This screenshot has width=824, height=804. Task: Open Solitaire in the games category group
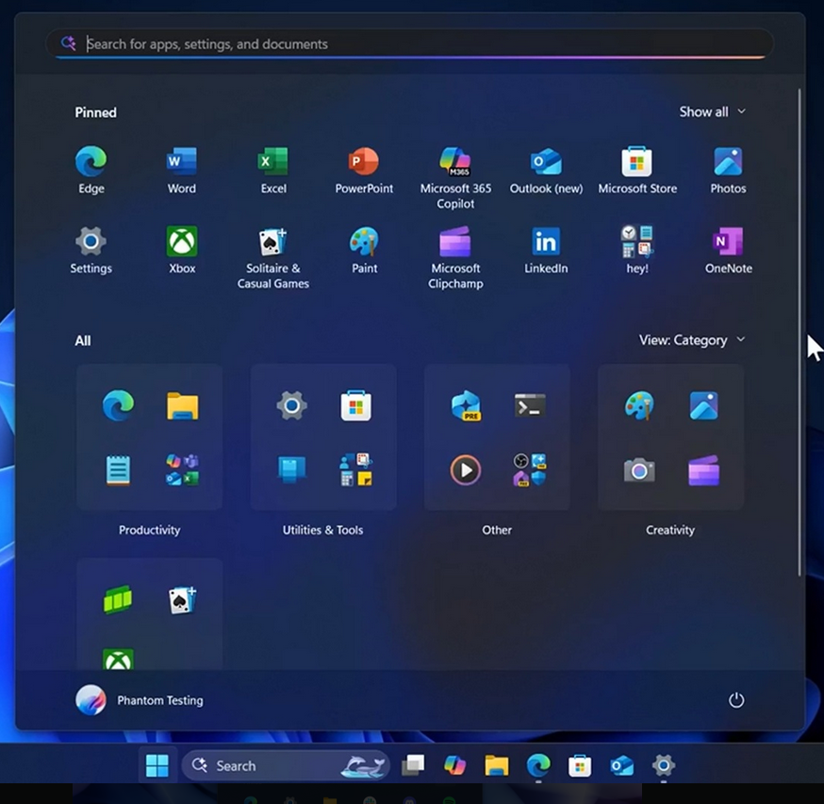click(182, 600)
